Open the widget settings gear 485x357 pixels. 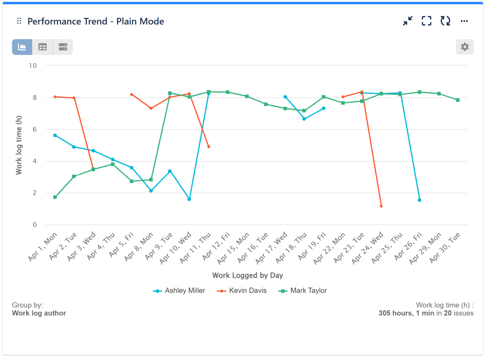465,47
